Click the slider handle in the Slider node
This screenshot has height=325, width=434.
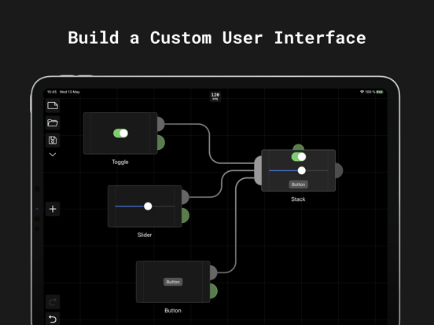click(148, 206)
